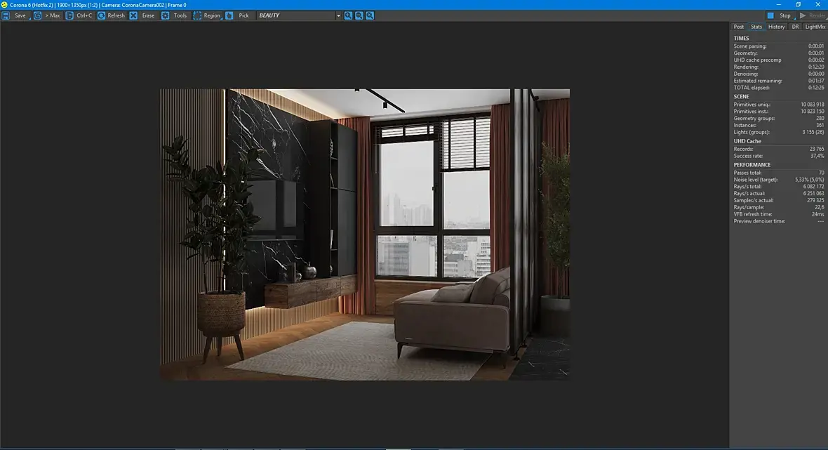Click the 'Rays/sample:' label
The width and height of the screenshot is (828, 450).
(748, 207)
